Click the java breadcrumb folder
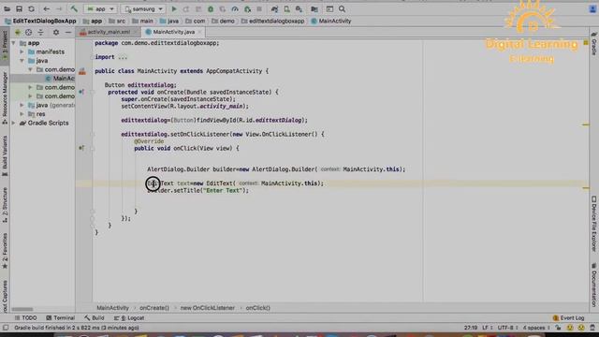The height and width of the screenshot is (337, 599). (x=168, y=21)
